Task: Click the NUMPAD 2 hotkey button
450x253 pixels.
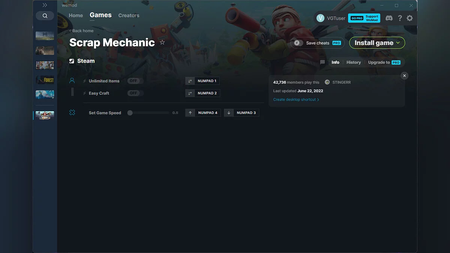Action: coord(202,93)
